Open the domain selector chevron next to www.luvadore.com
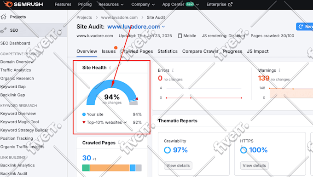Viewport: 313px width, 177px height. click(163, 27)
